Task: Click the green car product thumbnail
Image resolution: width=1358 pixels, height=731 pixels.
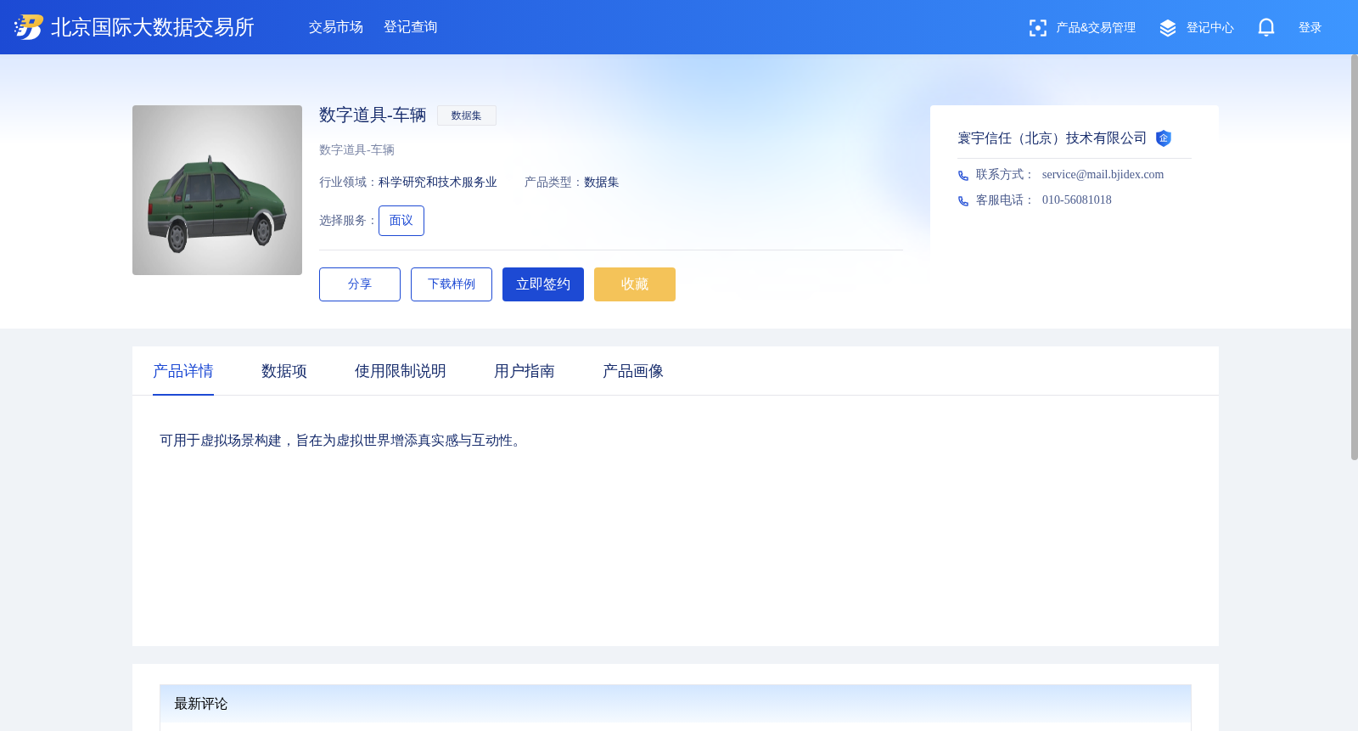Action: pos(217,190)
